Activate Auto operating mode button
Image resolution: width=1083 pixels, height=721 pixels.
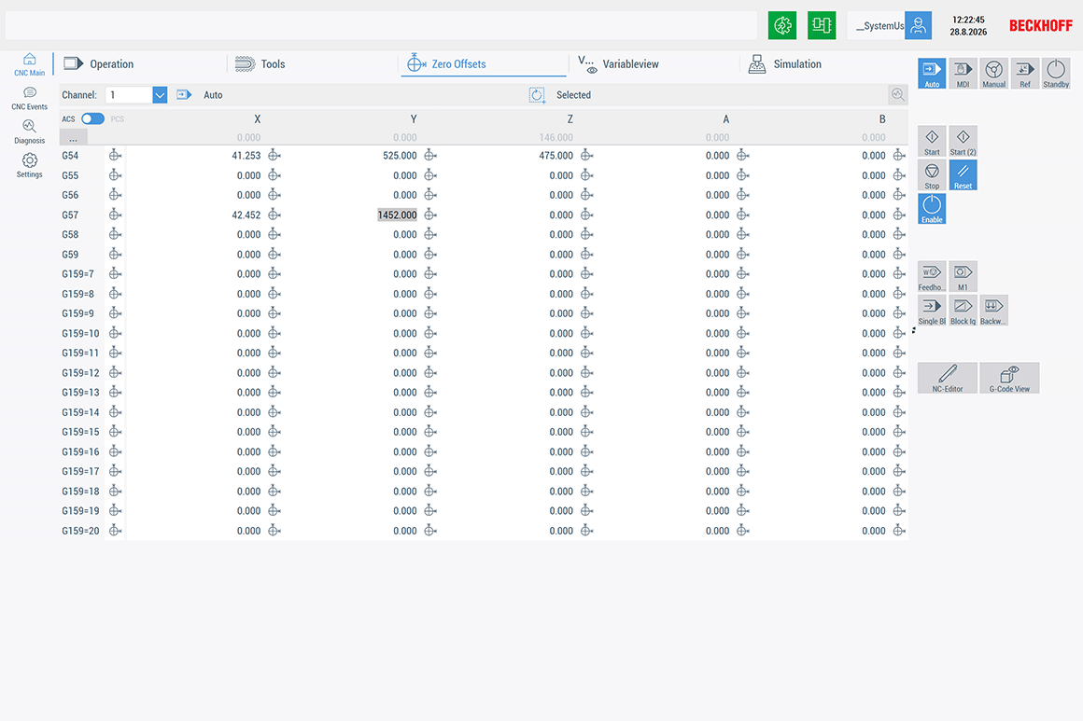pos(932,73)
